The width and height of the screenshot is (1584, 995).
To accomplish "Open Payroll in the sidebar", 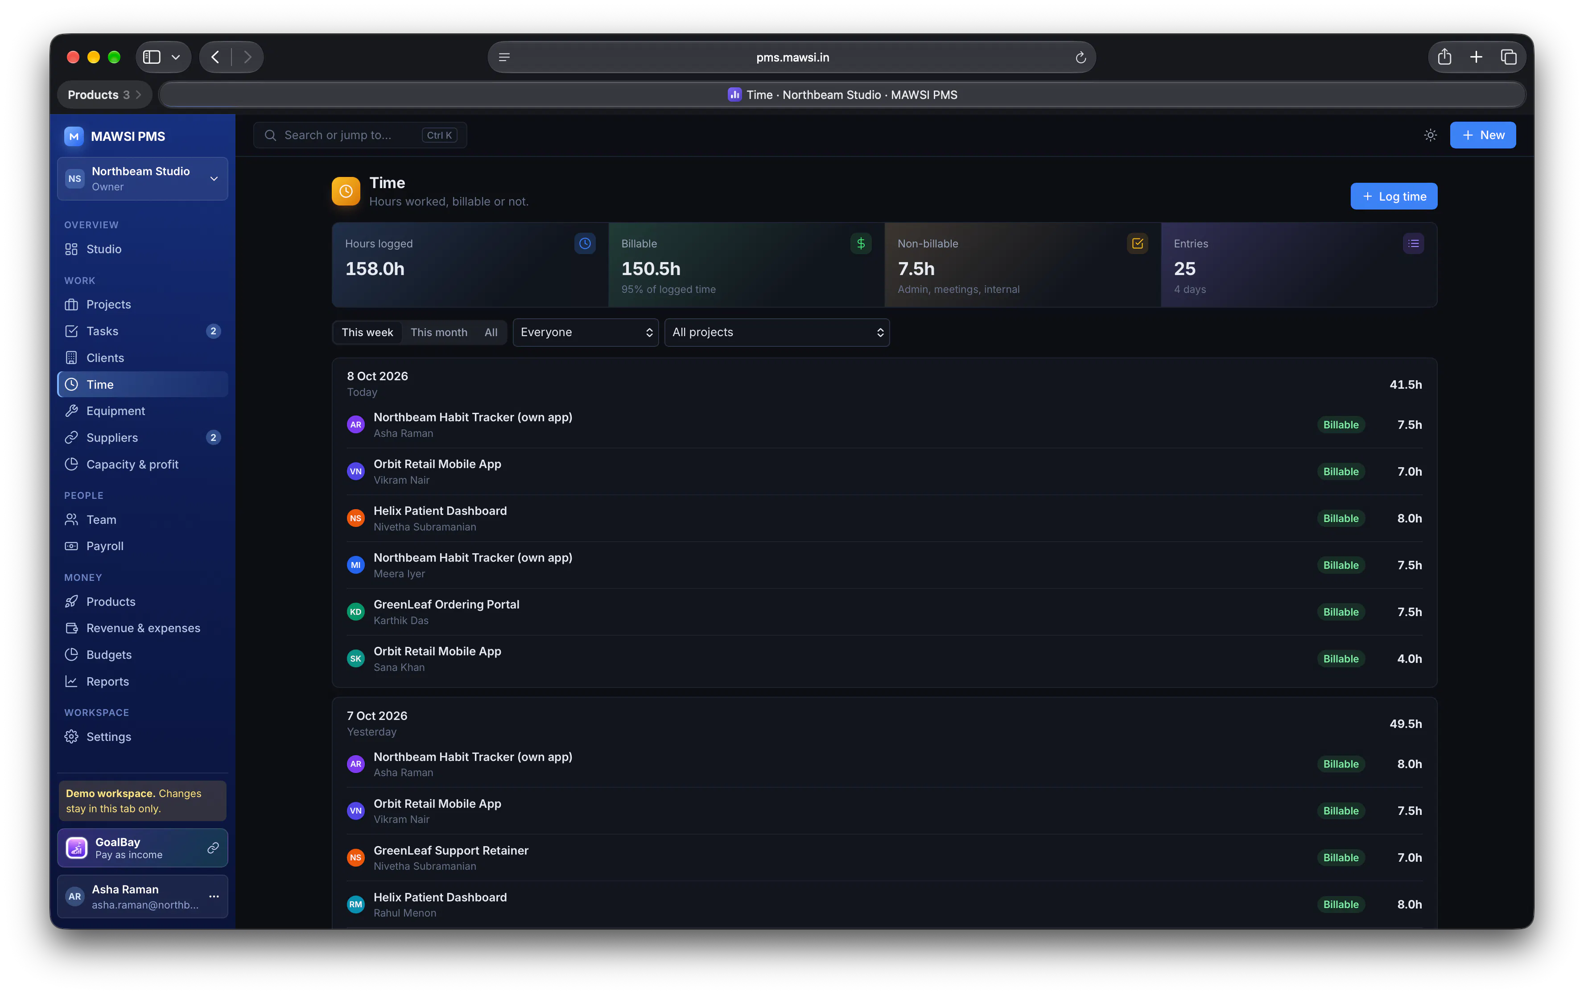I will (143, 546).
